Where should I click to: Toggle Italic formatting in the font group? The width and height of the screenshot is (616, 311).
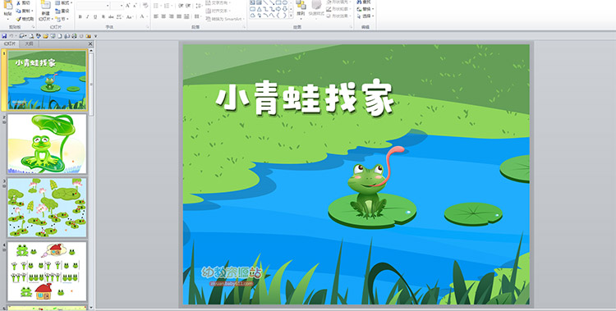[x=88, y=17]
